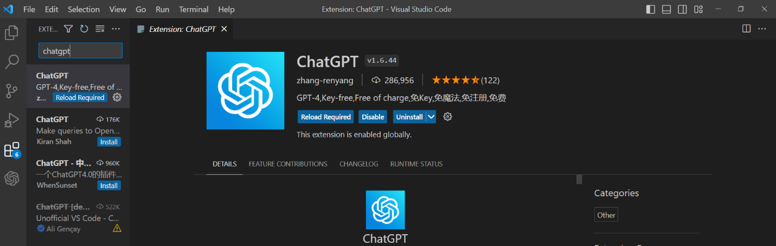Switch to the RUNTIME STATUS tab
This screenshot has height=246, width=776.
click(416, 164)
